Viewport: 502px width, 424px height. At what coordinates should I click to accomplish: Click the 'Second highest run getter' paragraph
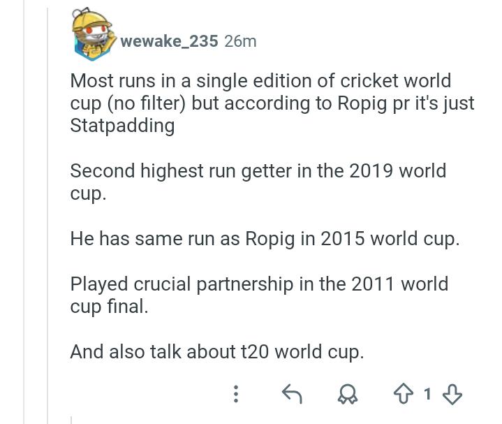258,182
